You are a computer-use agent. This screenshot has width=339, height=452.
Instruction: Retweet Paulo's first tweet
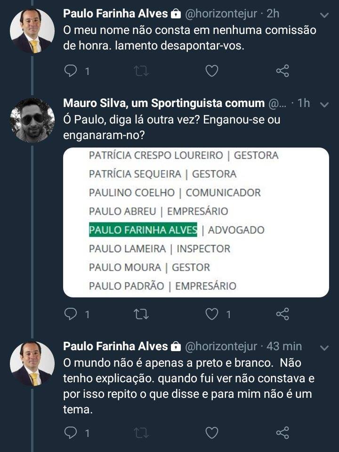(x=140, y=71)
